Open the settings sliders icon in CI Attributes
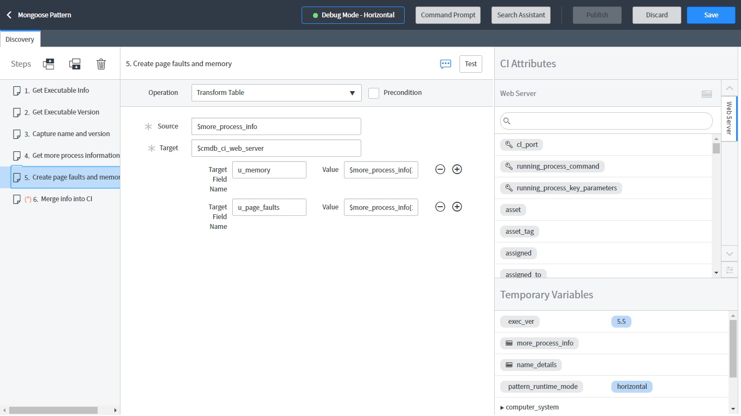The height and width of the screenshot is (416, 741). coord(729,270)
